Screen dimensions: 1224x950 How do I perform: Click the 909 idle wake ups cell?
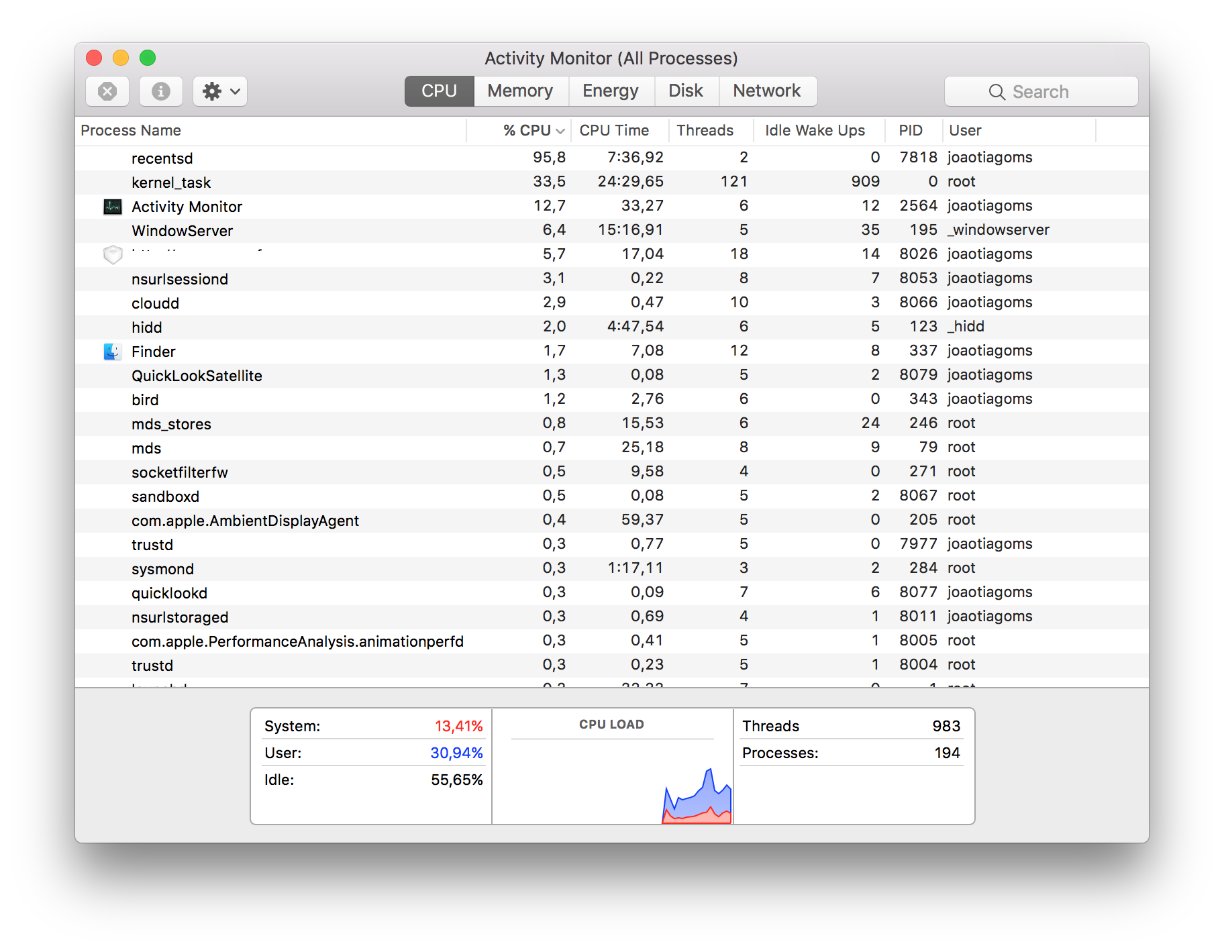(866, 181)
